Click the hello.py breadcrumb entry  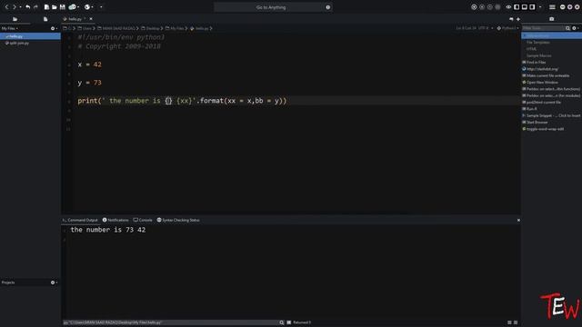click(200, 28)
